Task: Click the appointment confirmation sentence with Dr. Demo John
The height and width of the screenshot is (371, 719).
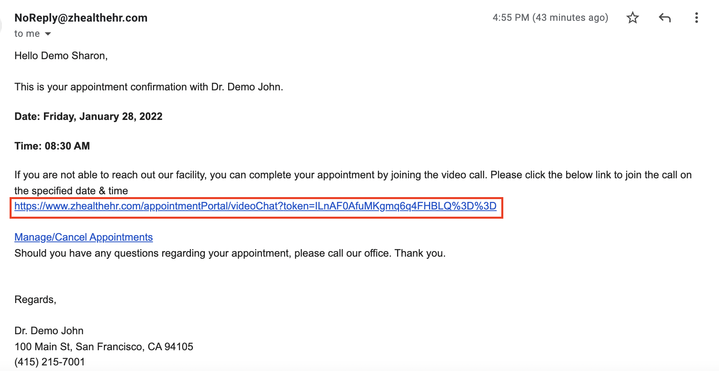Action: [149, 87]
